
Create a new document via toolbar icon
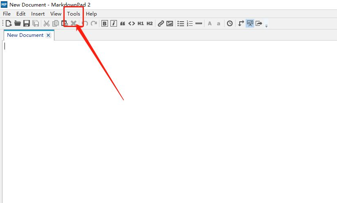tap(8, 24)
